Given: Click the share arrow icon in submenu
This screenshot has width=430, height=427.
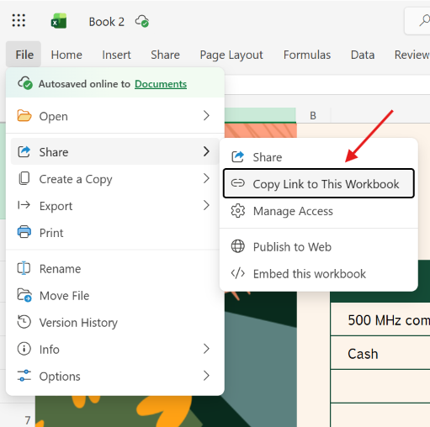Looking at the screenshot, I should [x=238, y=156].
